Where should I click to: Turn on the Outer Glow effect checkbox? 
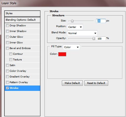(x=7, y=37)
